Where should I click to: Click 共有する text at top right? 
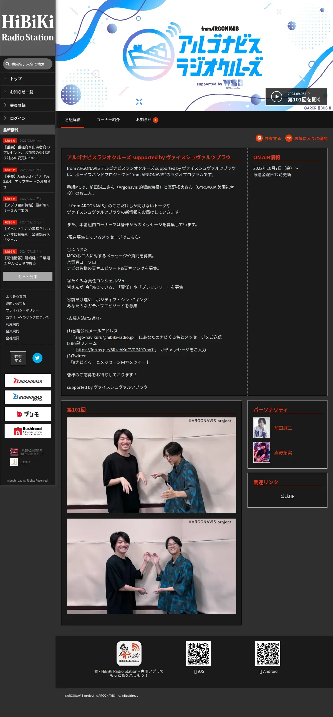(x=273, y=138)
